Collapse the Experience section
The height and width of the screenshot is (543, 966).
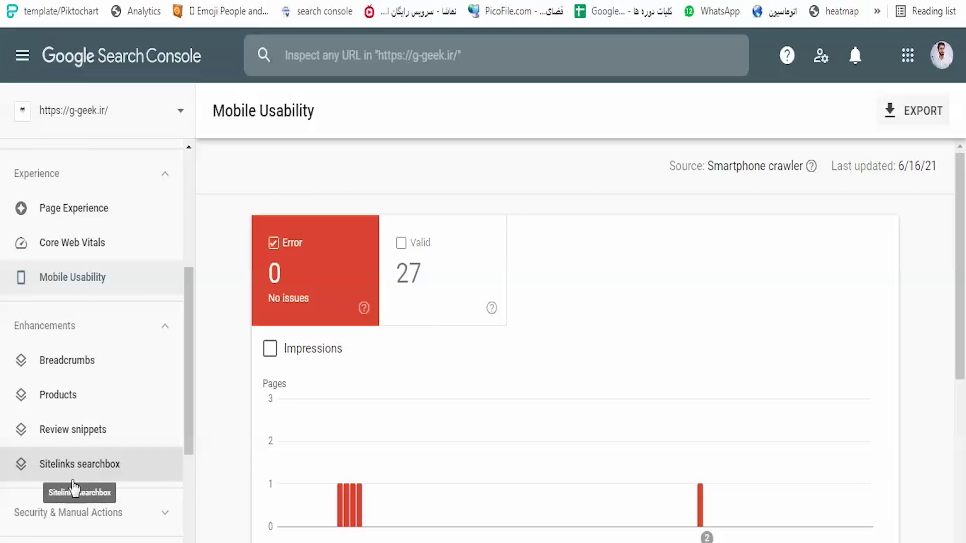[165, 174]
